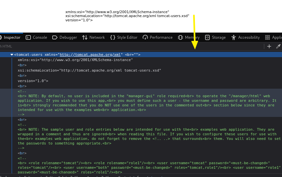Click the Style Editor braces icon
This screenshot has width=282, height=177.
[113, 37]
